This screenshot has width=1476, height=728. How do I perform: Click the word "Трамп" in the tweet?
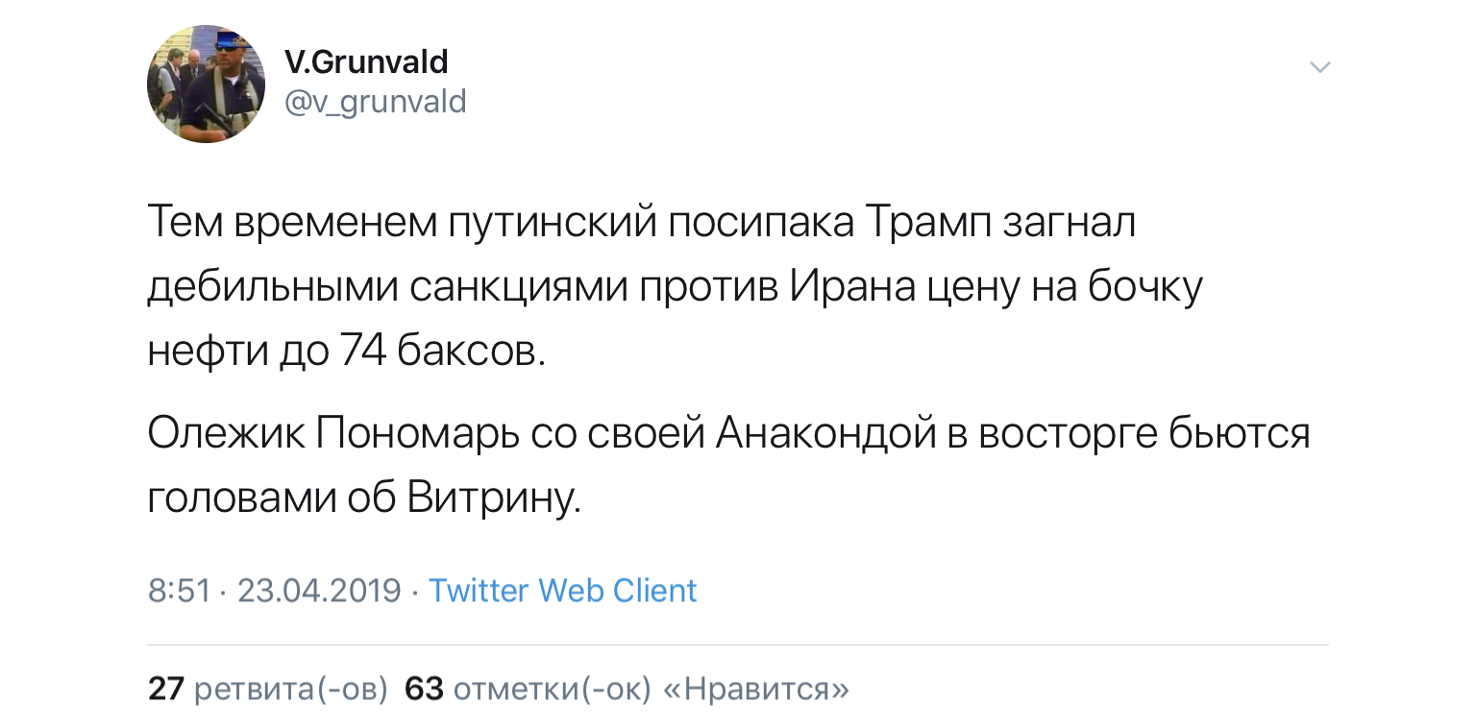pyautogui.click(x=927, y=225)
